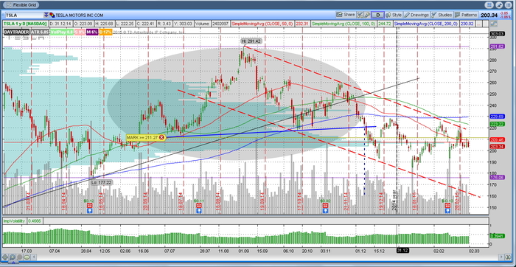The width and height of the screenshot is (516, 267).
Task: Click the oval zoom-reset icon bottom-left
Action: click(27, 257)
